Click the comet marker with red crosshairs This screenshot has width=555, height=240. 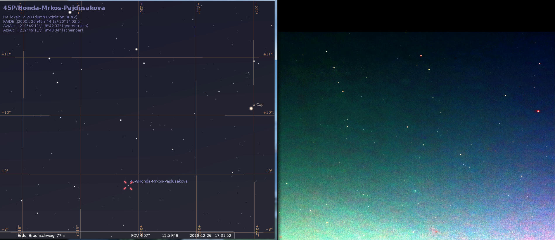(128, 185)
